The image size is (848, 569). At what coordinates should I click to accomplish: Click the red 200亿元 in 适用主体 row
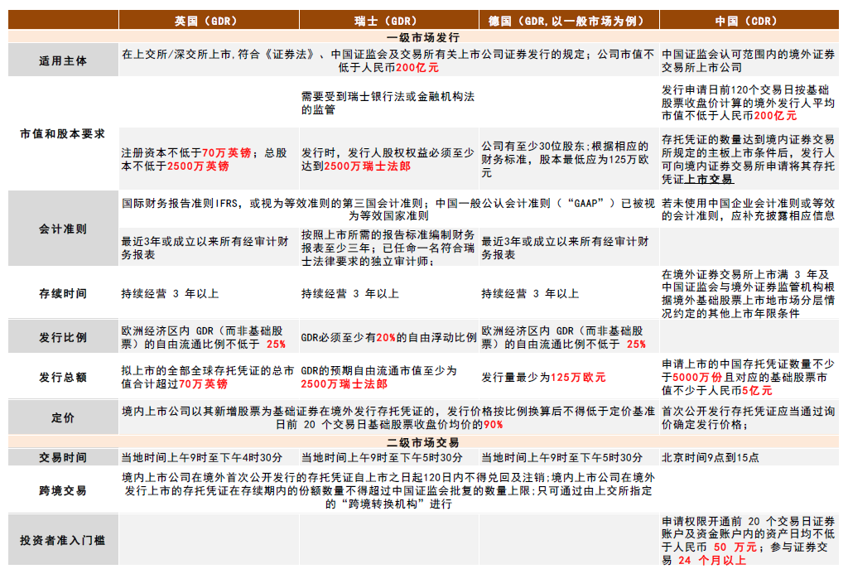tap(417, 67)
